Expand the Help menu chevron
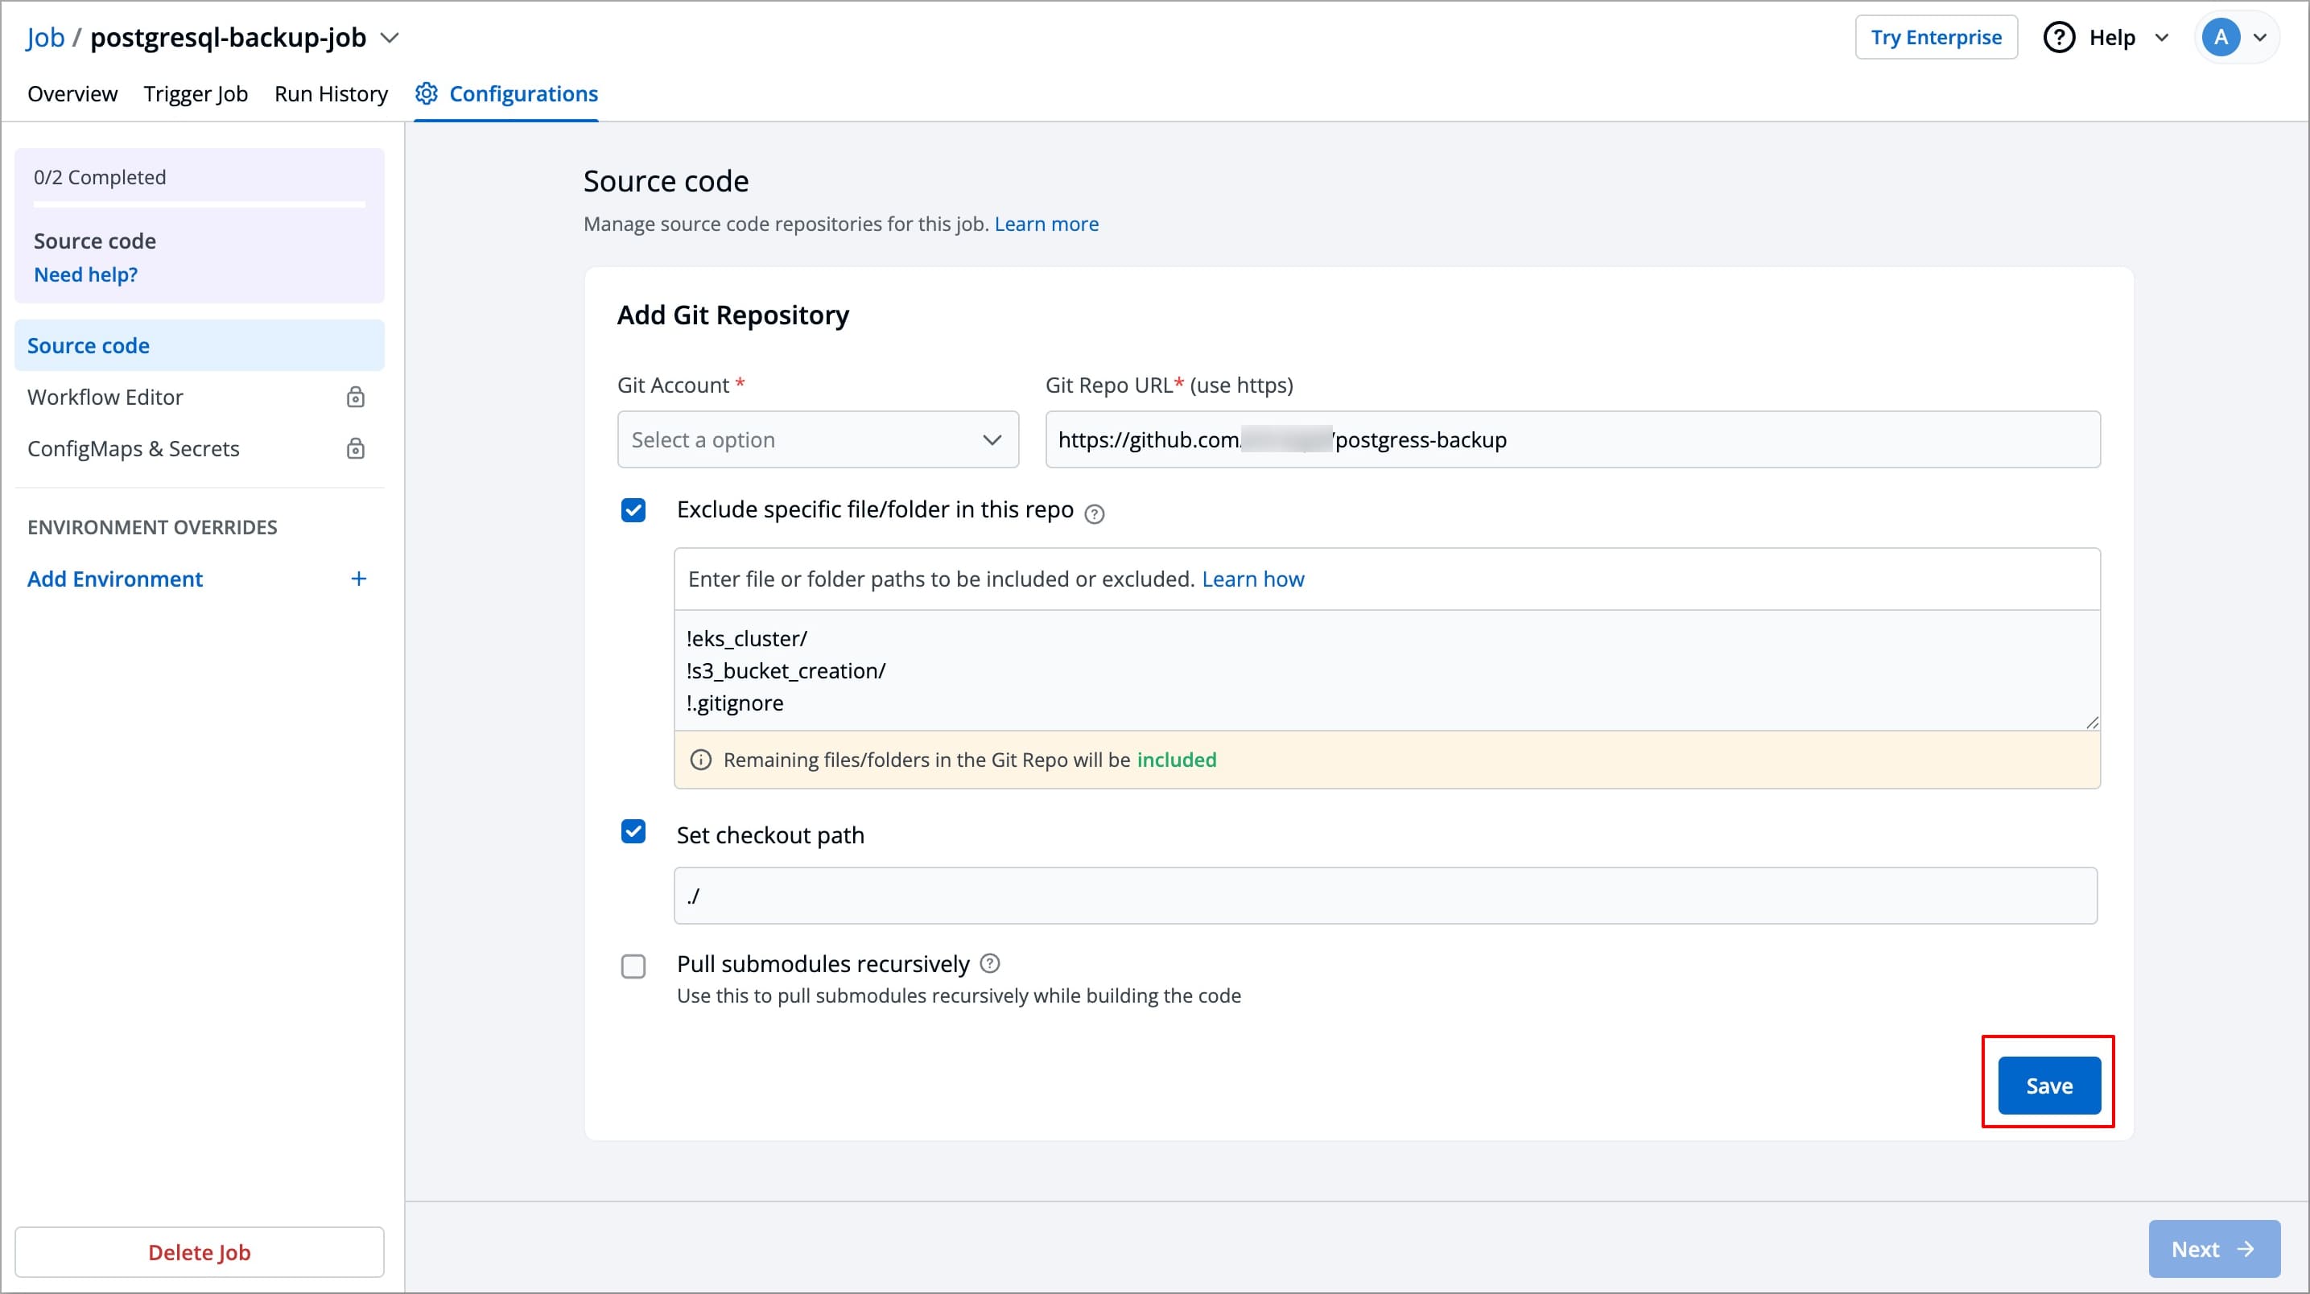This screenshot has height=1294, width=2310. (x=2161, y=38)
